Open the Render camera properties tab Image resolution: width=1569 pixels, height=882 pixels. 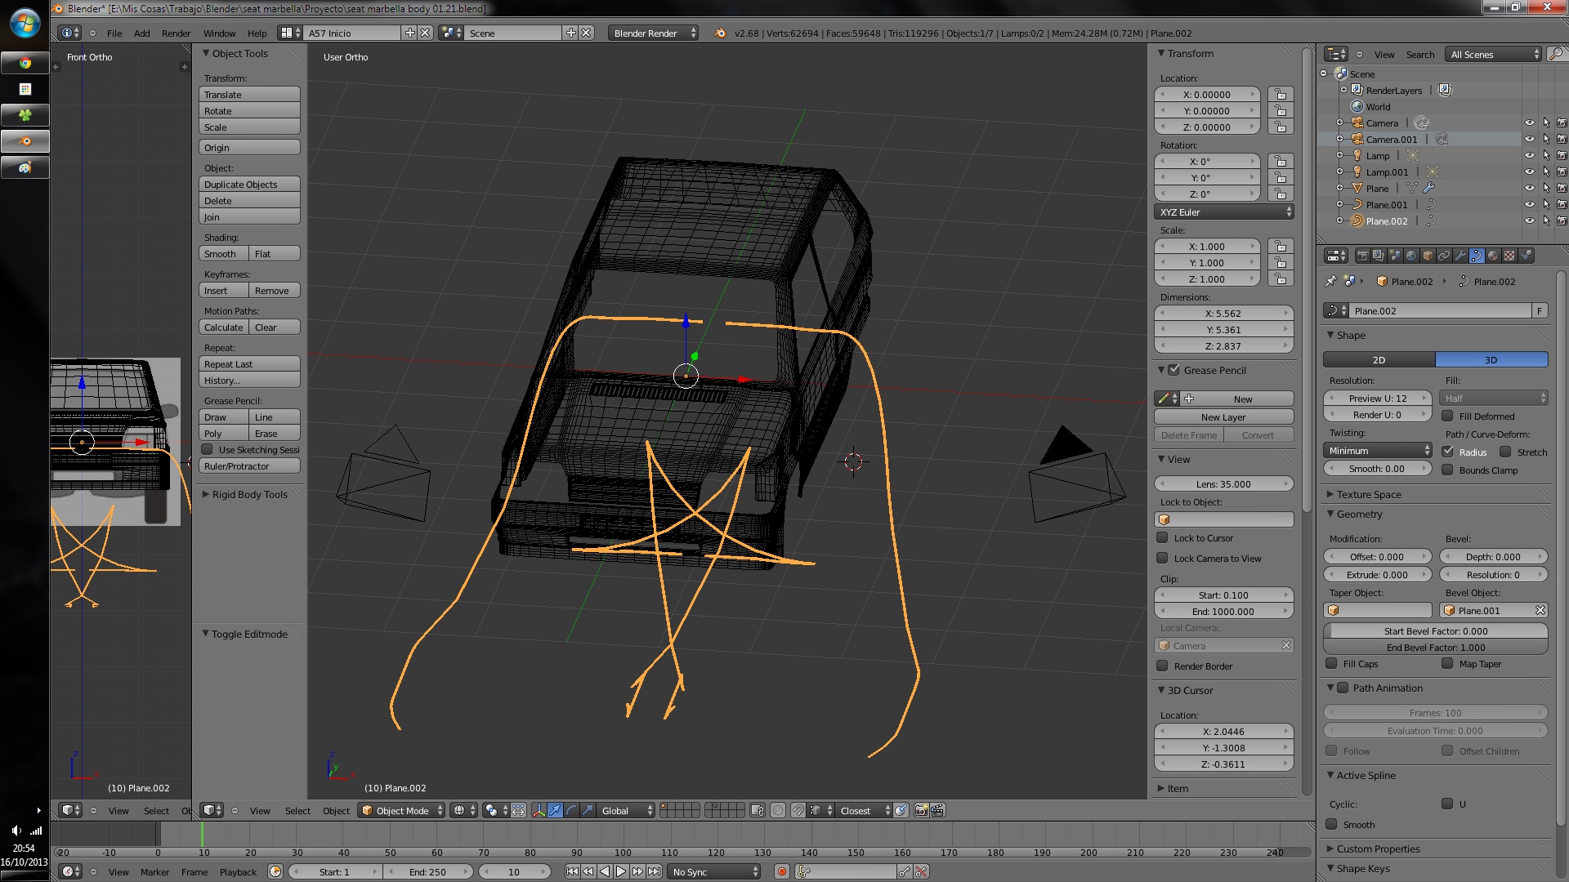[1362, 256]
